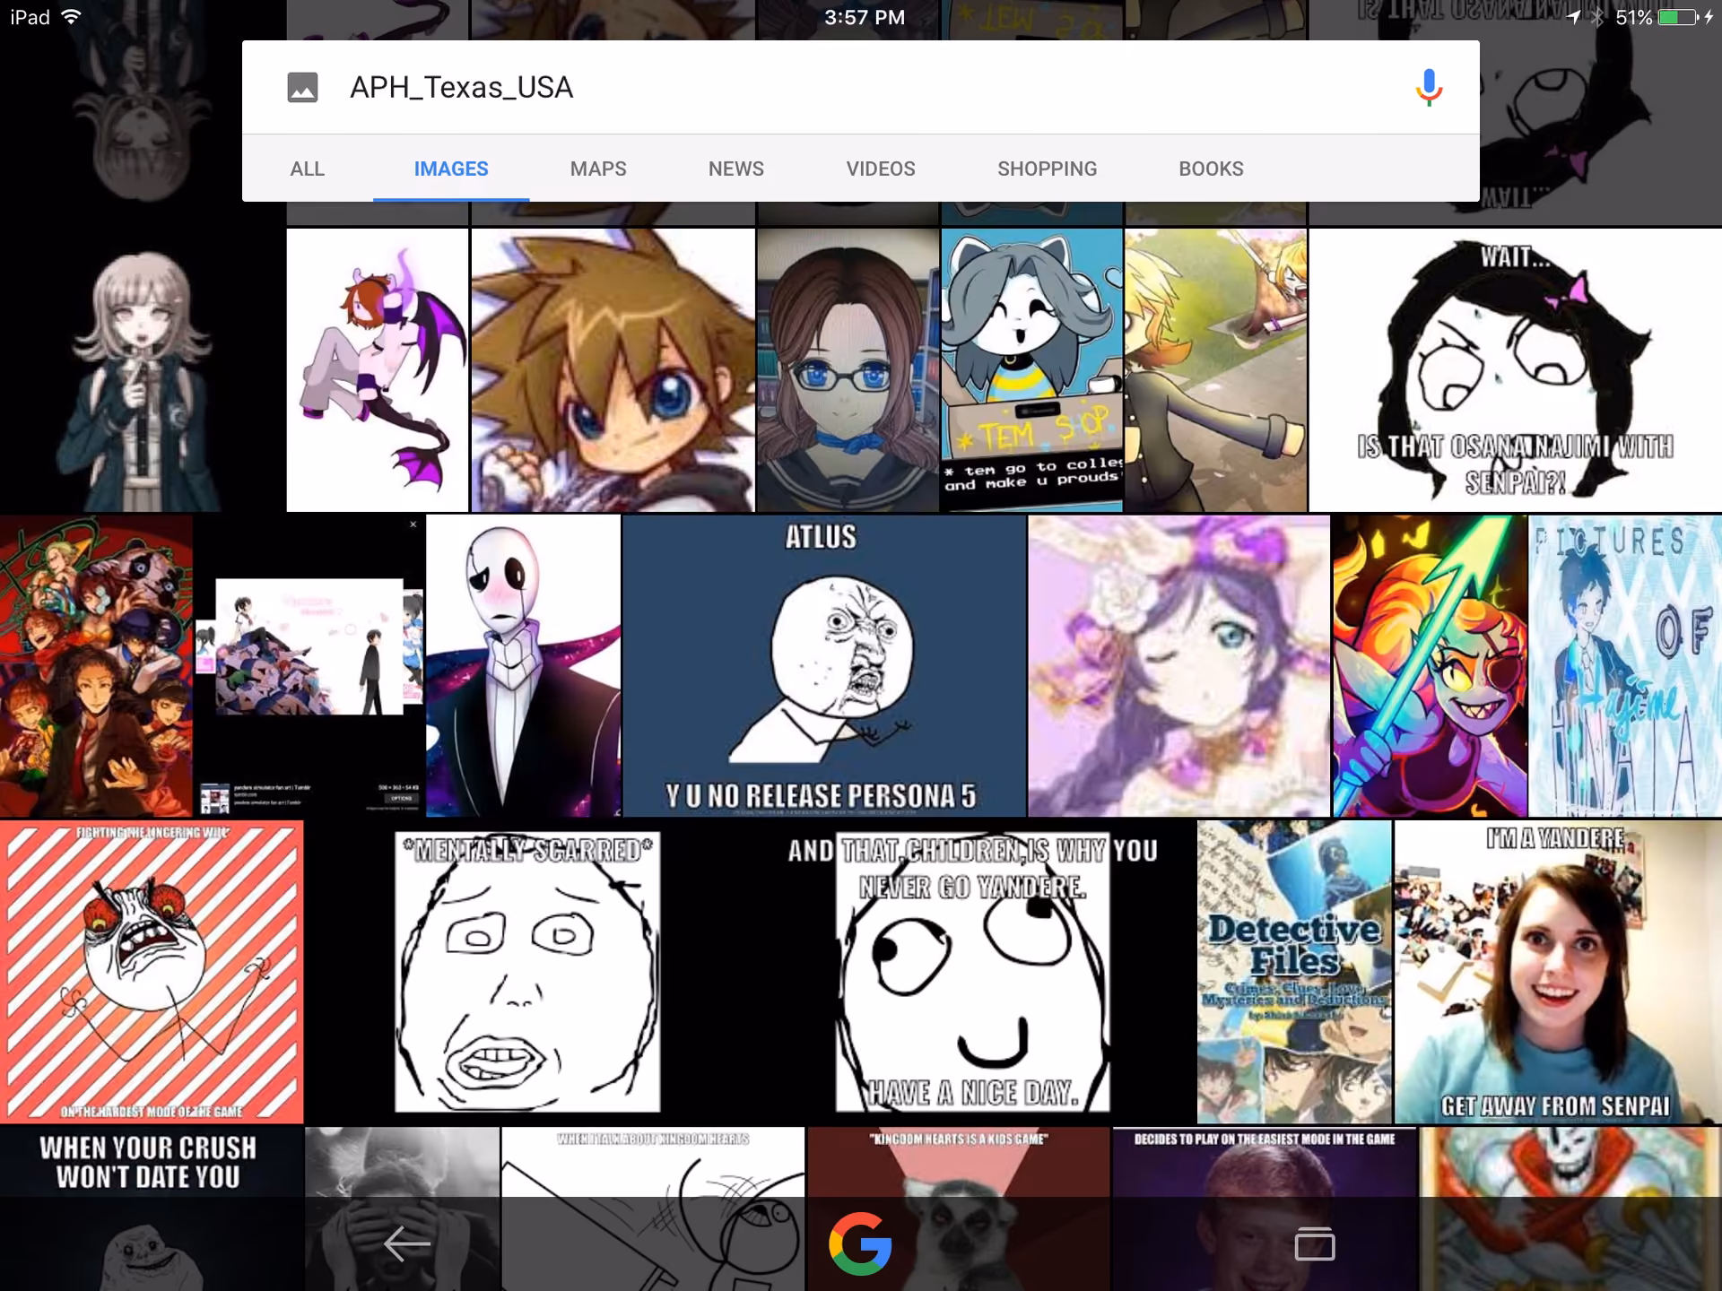Select the IMAGES tab
Viewport: 1722px width, 1291px height.
pos(451,169)
